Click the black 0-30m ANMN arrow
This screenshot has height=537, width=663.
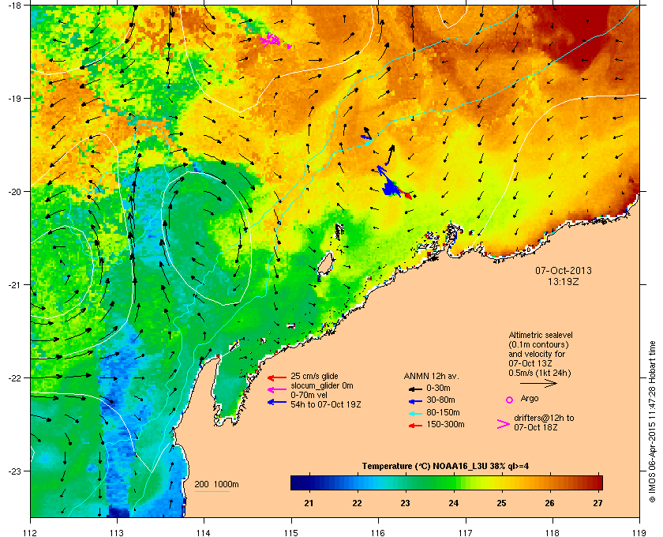click(415, 389)
